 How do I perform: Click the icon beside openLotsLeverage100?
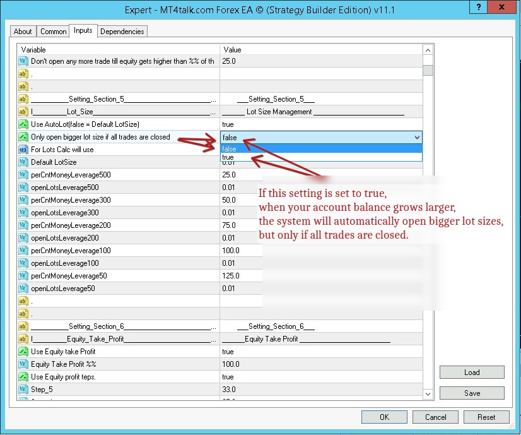click(x=23, y=263)
